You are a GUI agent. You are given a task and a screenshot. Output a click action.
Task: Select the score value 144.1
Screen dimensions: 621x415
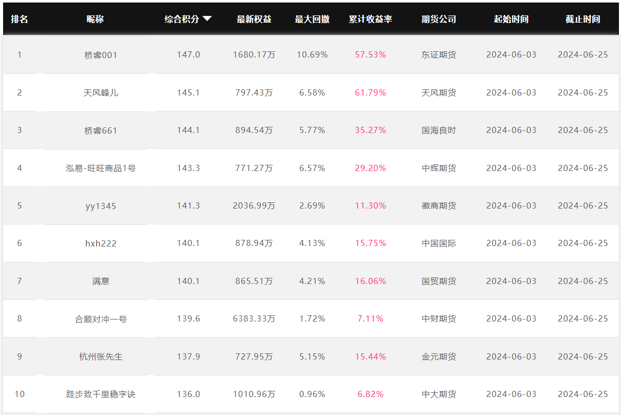[188, 130]
